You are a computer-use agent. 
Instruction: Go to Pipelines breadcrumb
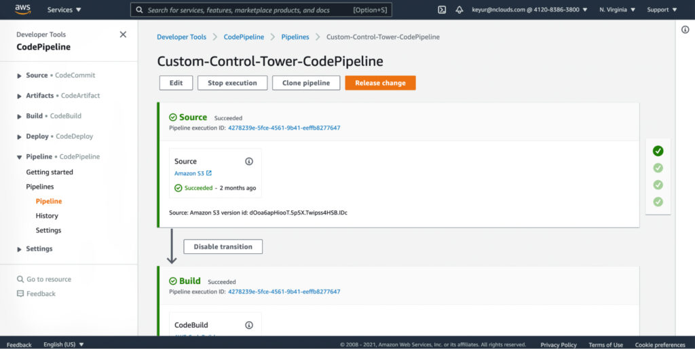point(295,37)
